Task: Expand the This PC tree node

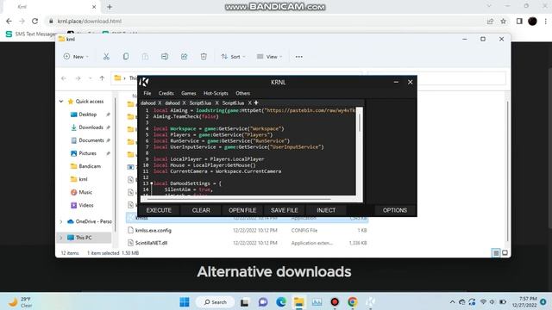Action: [61, 238]
